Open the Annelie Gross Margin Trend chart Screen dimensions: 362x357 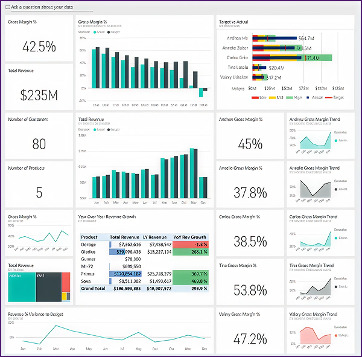tap(320, 184)
